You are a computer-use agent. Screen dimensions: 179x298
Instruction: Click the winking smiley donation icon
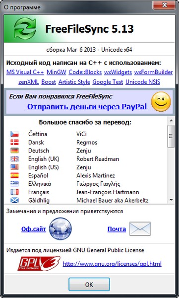[161, 102]
